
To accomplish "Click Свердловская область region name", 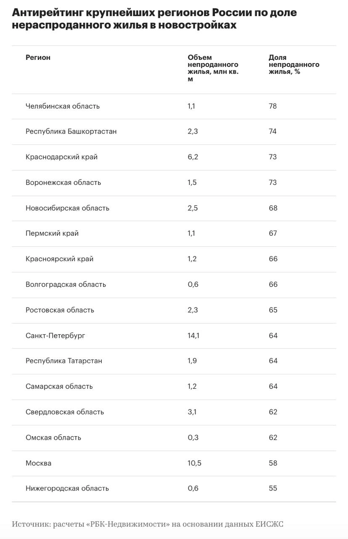I will pos(65,412).
